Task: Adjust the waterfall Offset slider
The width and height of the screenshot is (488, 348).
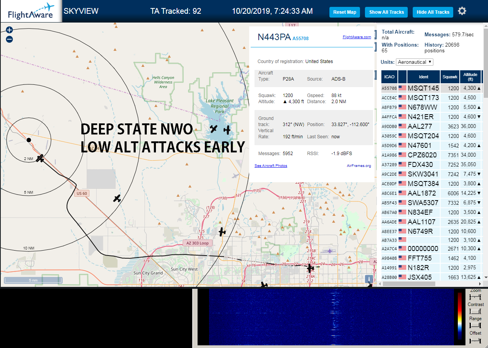Action: click(x=475, y=340)
